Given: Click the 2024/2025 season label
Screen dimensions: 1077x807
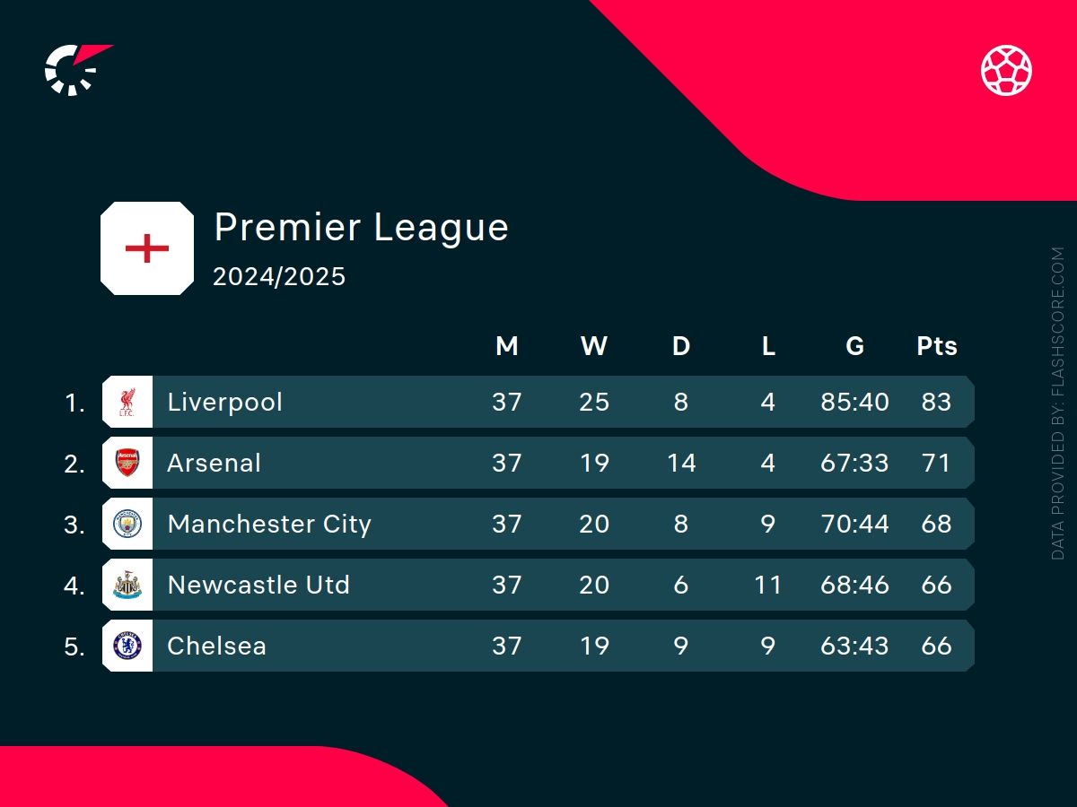Looking at the screenshot, I should coord(279,276).
